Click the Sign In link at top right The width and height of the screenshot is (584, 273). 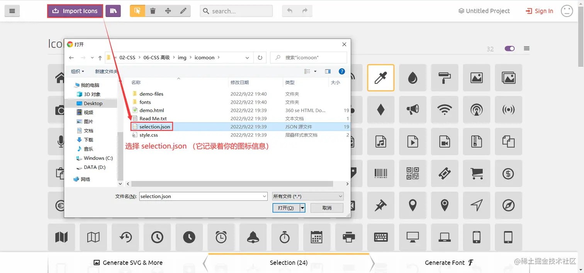click(x=539, y=11)
